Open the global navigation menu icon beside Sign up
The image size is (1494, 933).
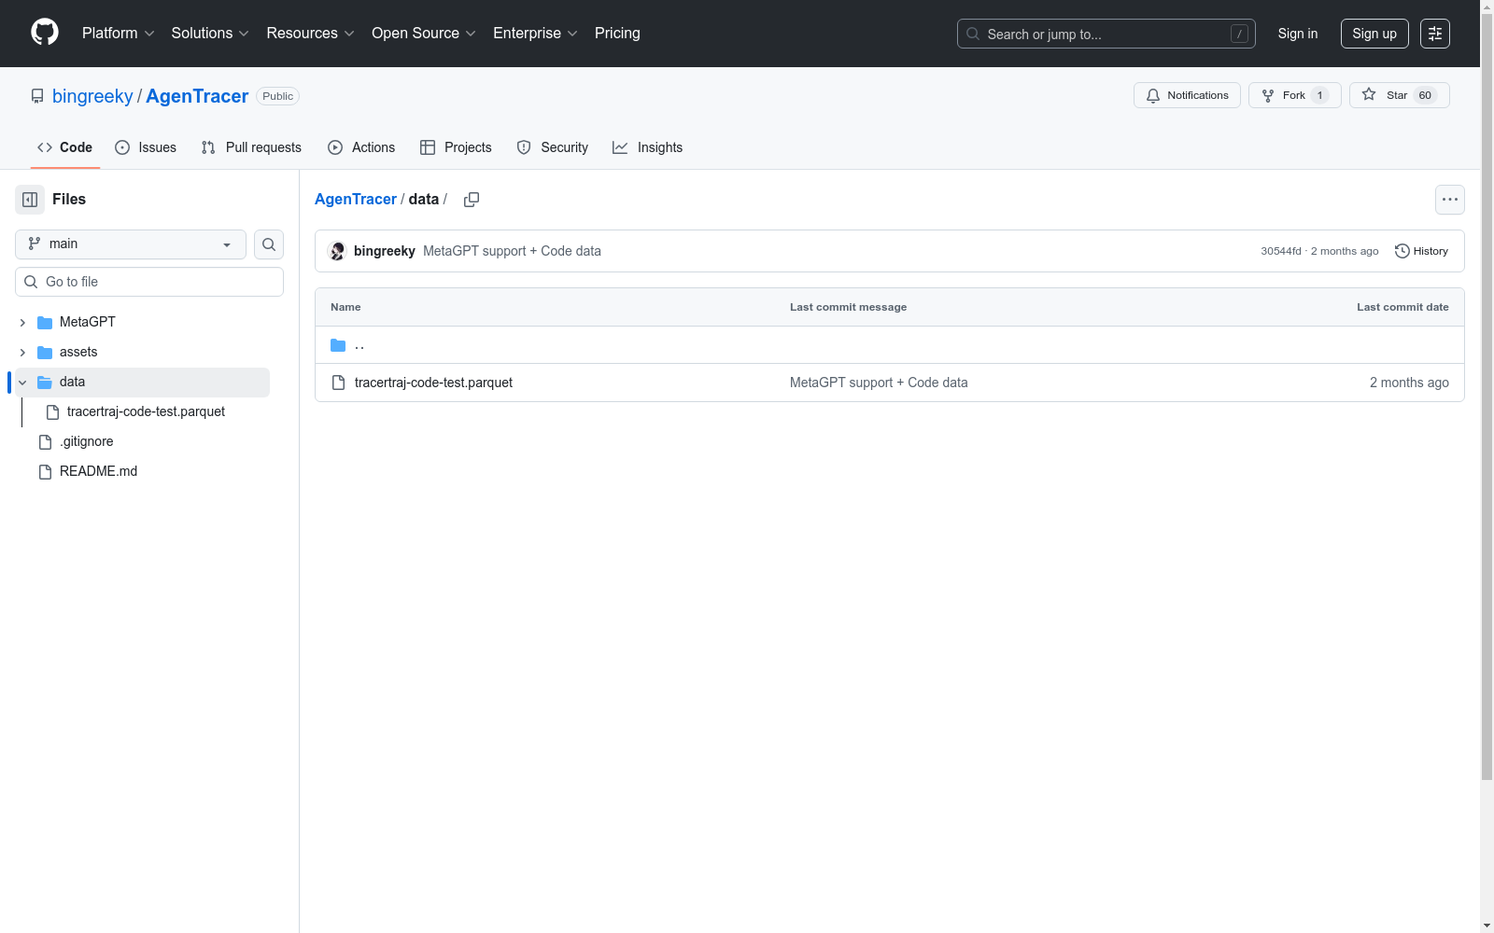(1435, 34)
